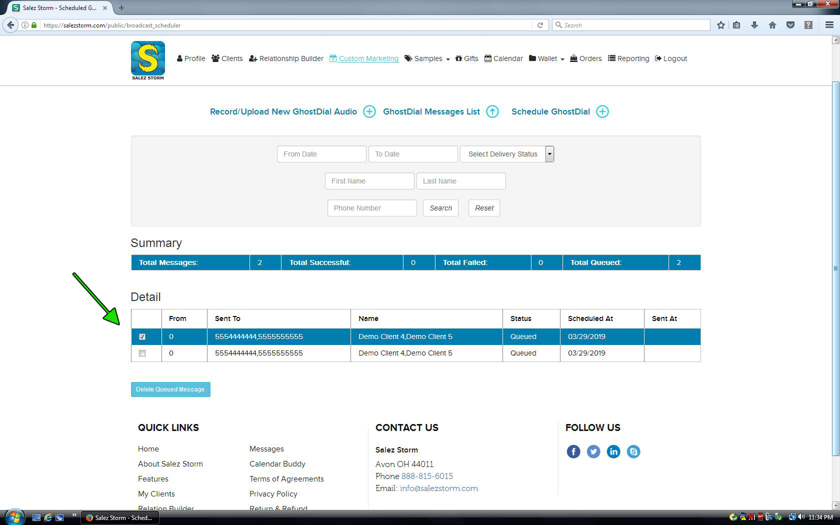This screenshot has width=840, height=525.
Task: Click plus icon beside Record/Upload New GhostDial Audio
Action: point(369,111)
